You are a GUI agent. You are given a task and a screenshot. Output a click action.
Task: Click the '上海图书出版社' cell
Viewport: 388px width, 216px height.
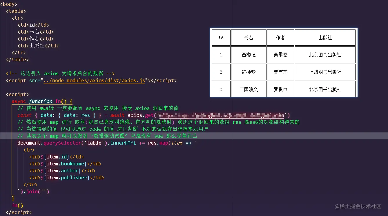point(325,72)
